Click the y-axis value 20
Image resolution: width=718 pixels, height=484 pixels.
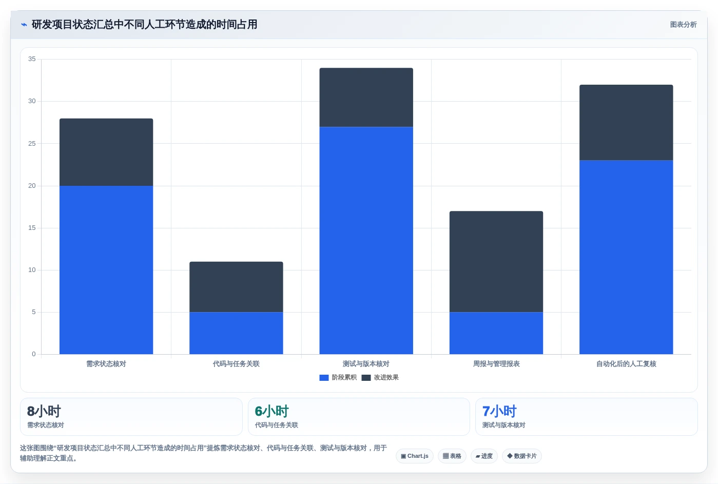(x=32, y=186)
